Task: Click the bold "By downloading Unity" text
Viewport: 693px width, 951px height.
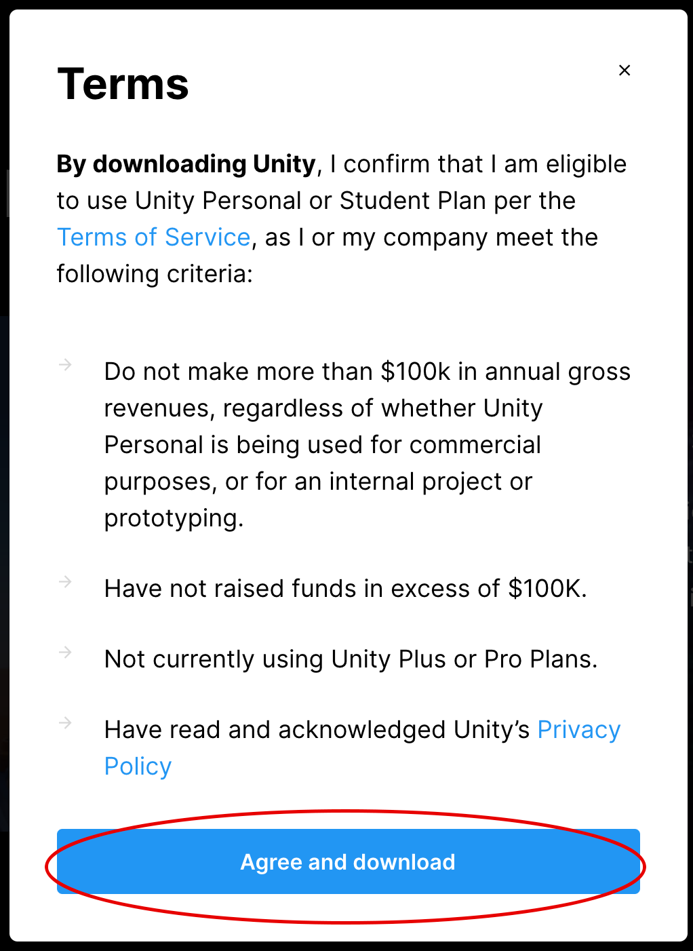Action: [x=186, y=164]
